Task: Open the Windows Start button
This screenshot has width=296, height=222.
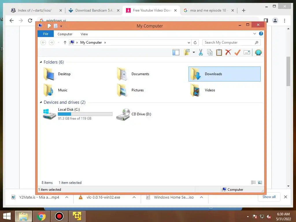Action: pyautogui.click(x=7, y=216)
